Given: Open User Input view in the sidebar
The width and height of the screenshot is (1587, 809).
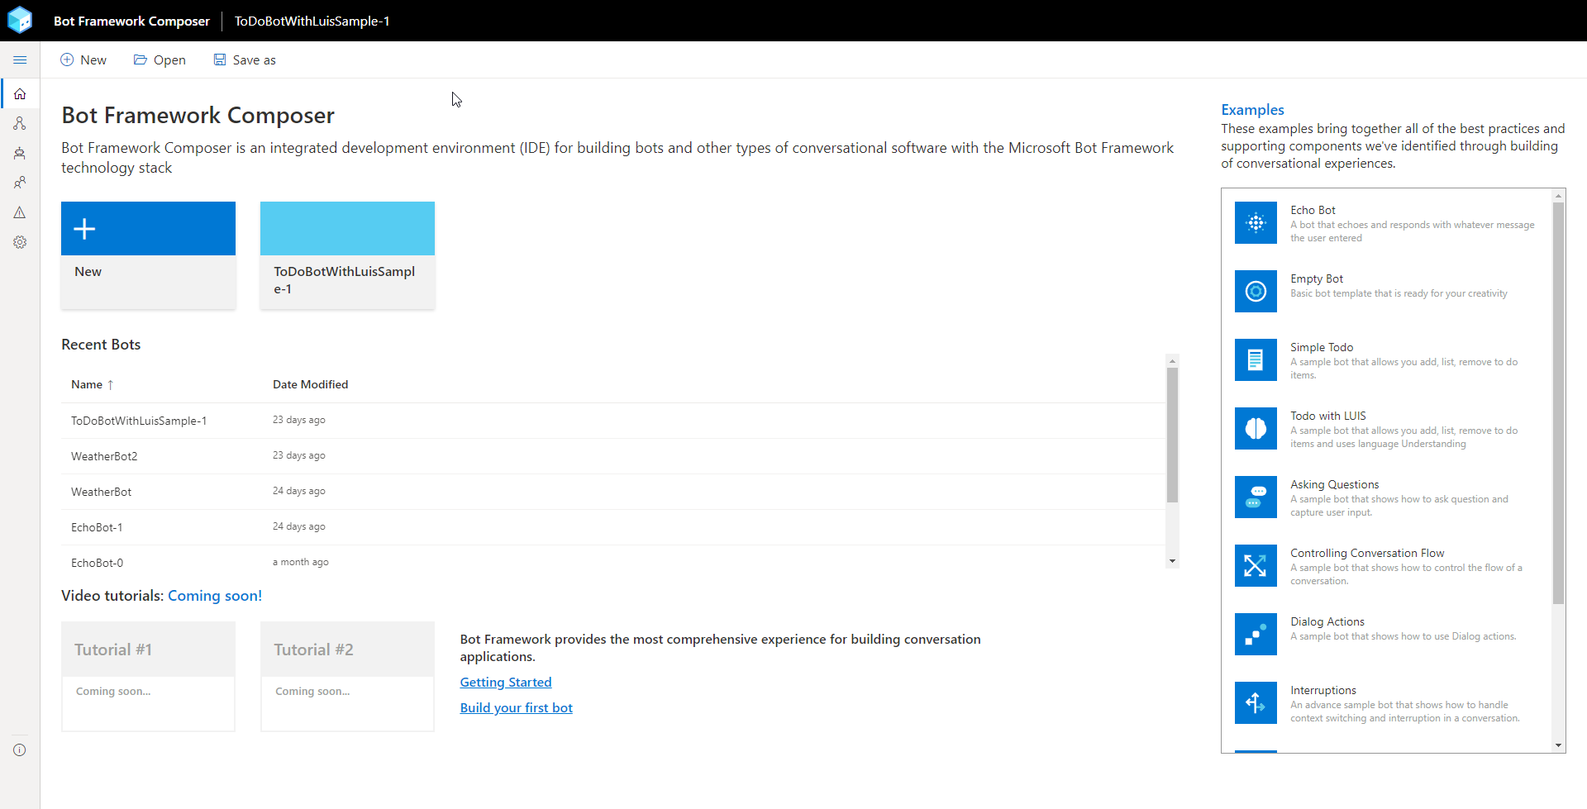Looking at the screenshot, I should click(x=20, y=183).
